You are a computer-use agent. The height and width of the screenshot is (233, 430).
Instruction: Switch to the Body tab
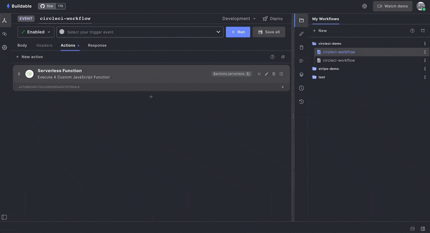(x=22, y=46)
